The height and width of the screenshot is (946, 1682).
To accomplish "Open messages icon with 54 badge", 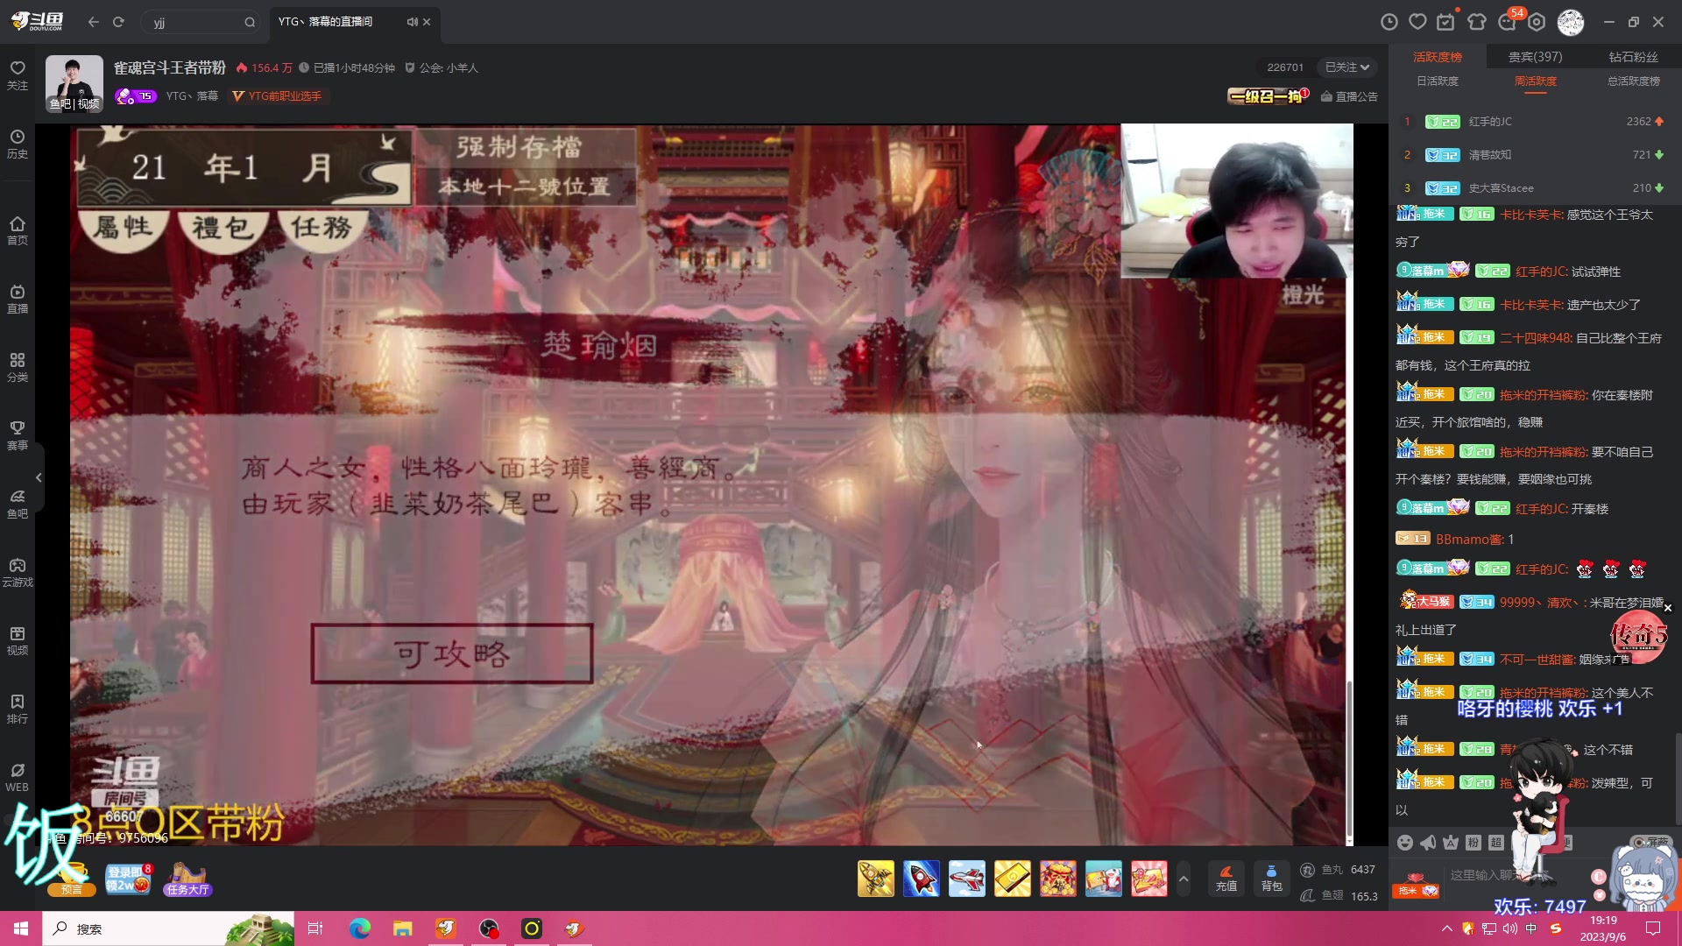I will 1509,21.
